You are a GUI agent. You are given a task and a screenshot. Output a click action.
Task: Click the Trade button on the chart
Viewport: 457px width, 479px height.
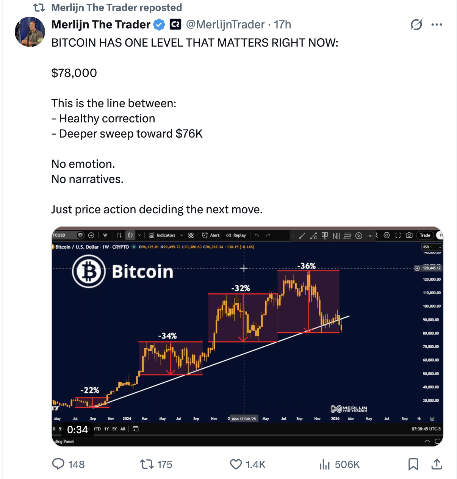[425, 235]
